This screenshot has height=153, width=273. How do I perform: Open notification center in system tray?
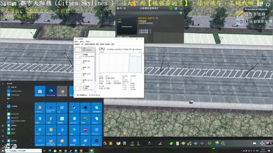click(269, 151)
